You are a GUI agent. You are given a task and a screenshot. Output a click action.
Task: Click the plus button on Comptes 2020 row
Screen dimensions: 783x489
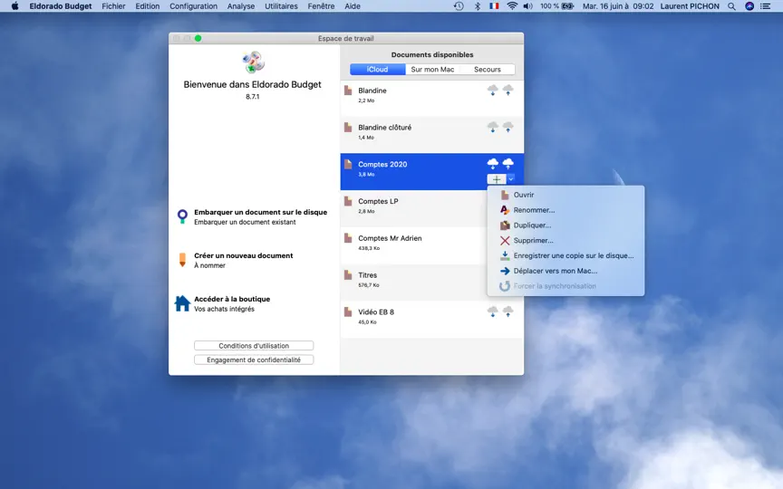point(497,179)
